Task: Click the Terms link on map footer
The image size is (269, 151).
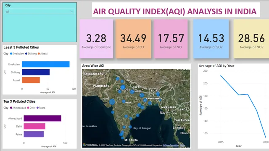Action: (x=182, y=146)
